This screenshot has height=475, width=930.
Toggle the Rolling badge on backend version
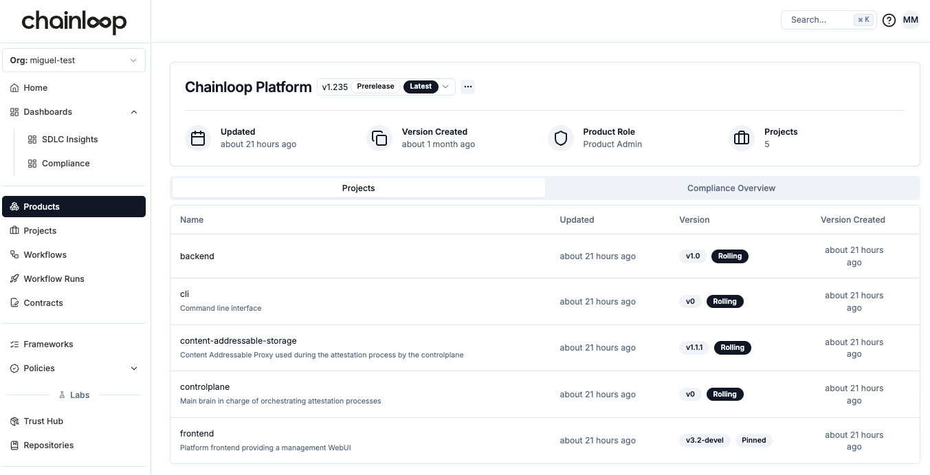[729, 256]
